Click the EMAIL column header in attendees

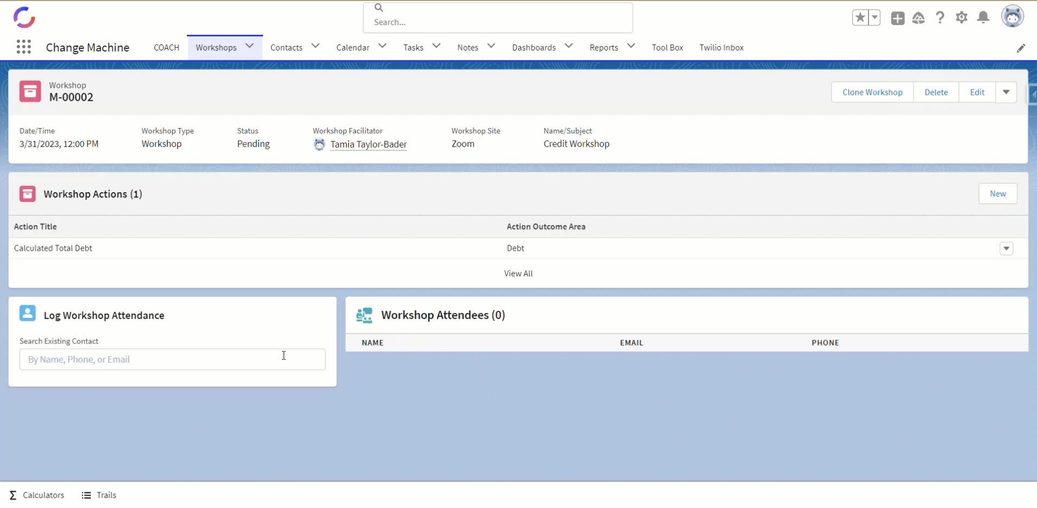click(x=632, y=343)
